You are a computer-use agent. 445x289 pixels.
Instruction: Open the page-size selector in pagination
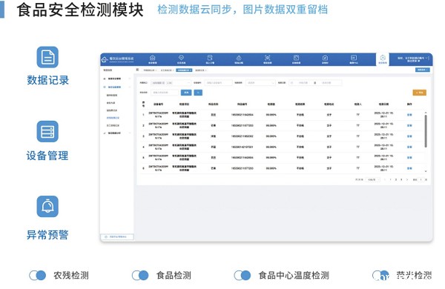click(x=372, y=179)
